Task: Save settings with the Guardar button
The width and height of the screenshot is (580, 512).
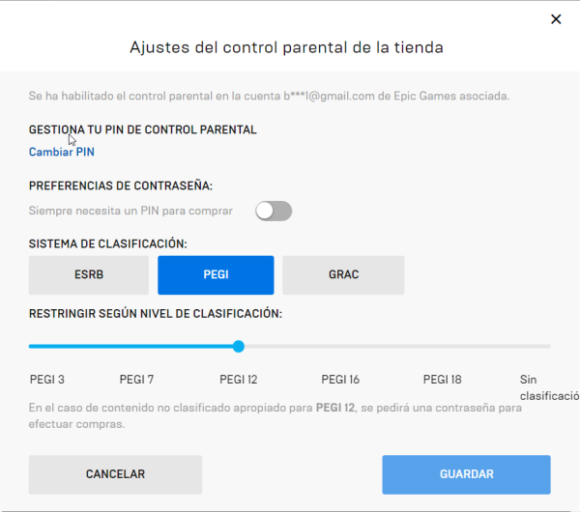Action: point(466,474)
